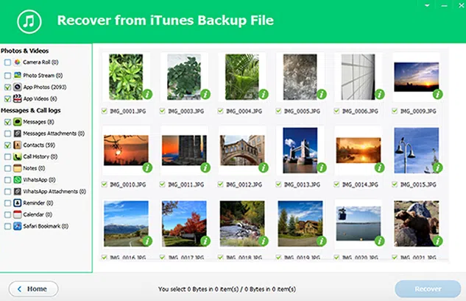Select the App Videos (6) category
This screenshot has height=301, width=466.
pos(39,98)
